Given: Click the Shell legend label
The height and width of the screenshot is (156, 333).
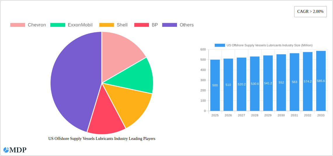Looking at the screenshot, I should tap(122, 25).
